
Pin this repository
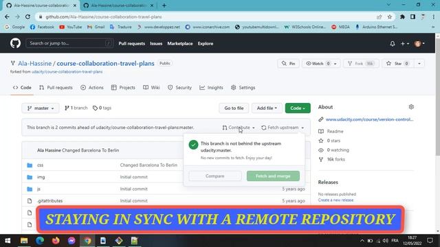289,64
